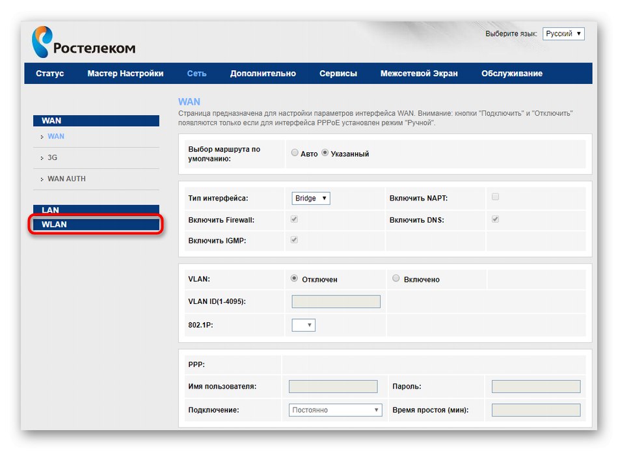Screen dimensions: 618x451
Task: Click the WAN sidebar section header
Action: coord(96,120)
